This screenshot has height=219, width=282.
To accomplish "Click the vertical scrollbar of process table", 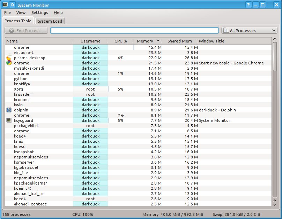I will click(x=274, y=139).
